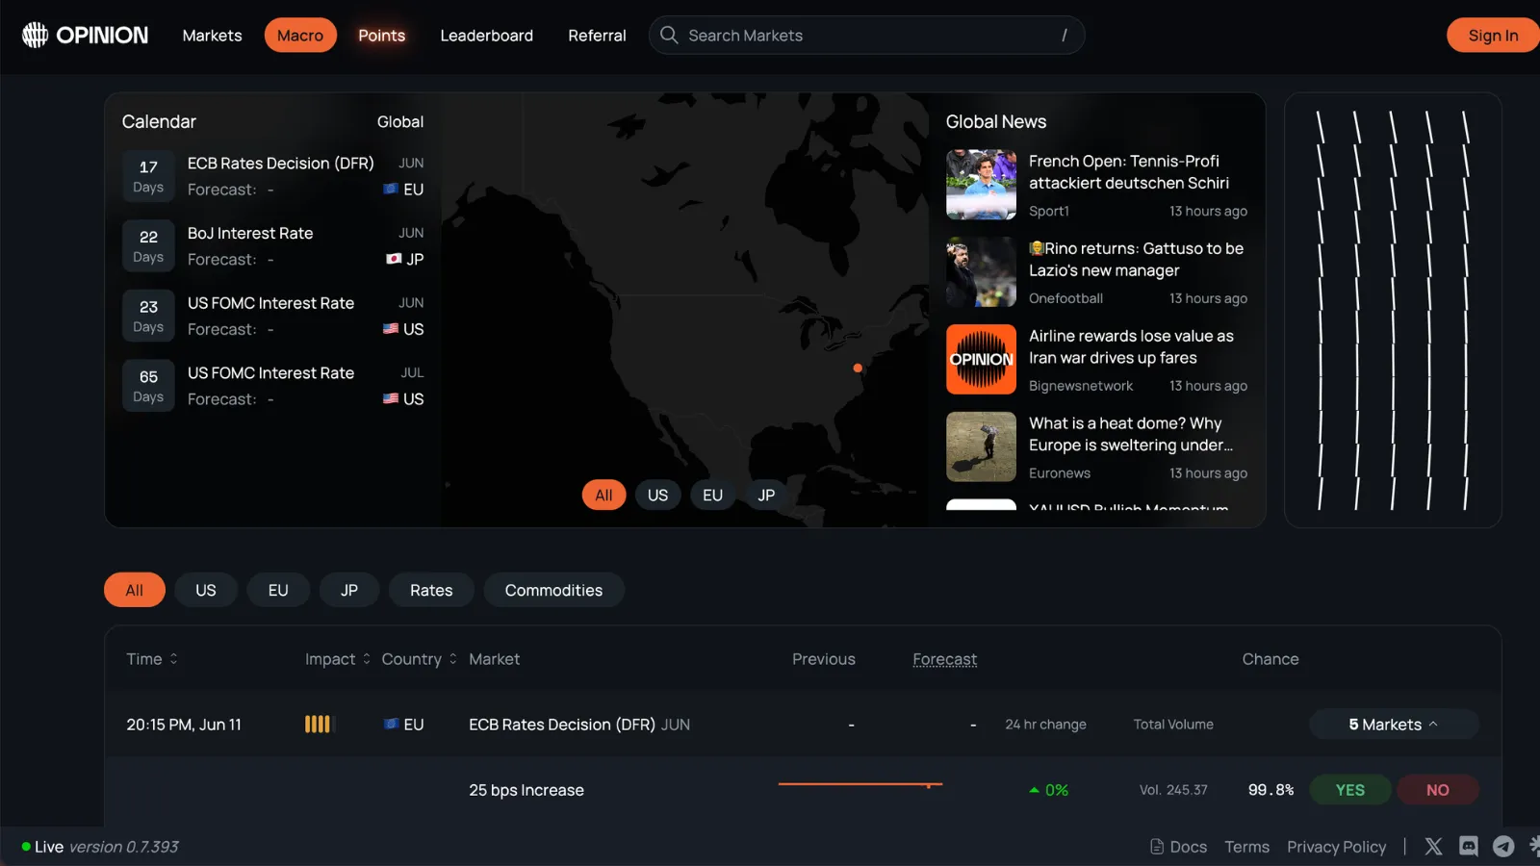1540x866 pixels.
Task: Click the Japan flag beside JP
Action: coord(394,259)
